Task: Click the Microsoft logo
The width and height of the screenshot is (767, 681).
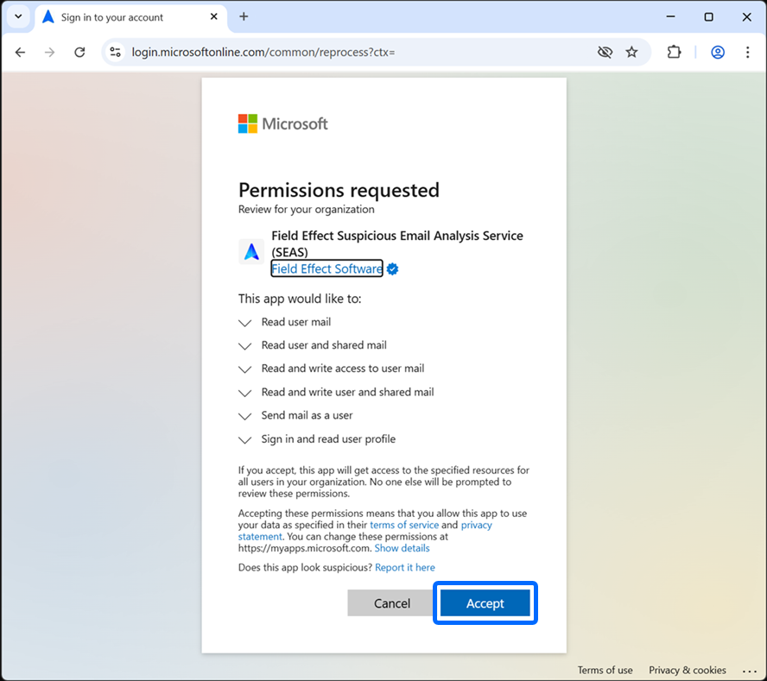Action: [282, 123]
